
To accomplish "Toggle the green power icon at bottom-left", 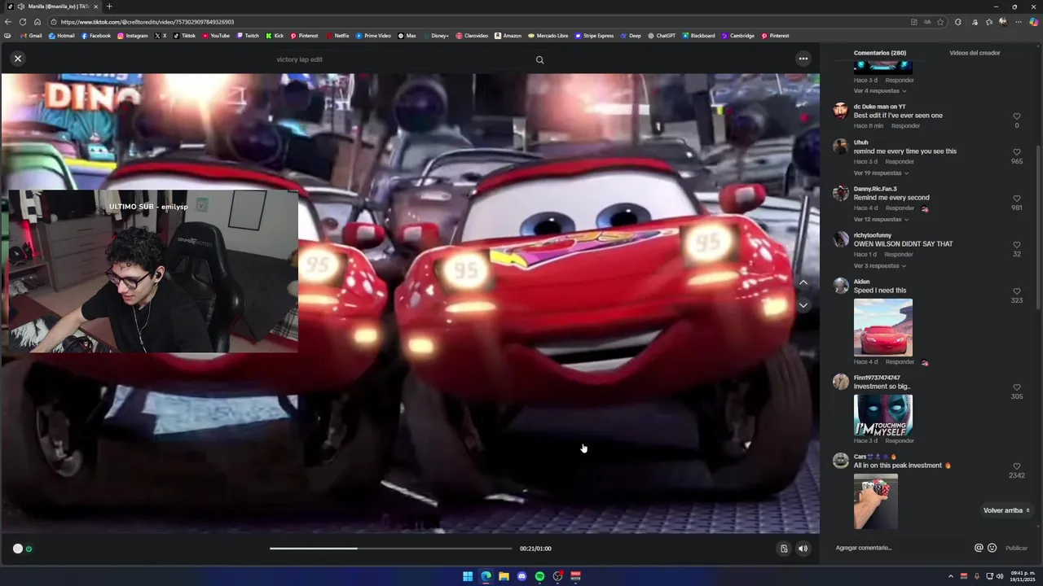I will point(29,549).
